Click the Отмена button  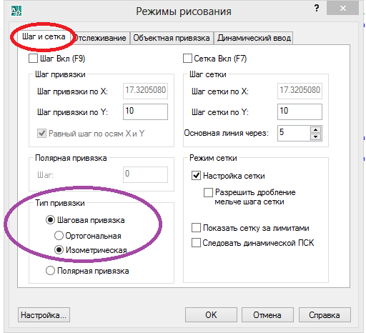click(x=267, y=315)
